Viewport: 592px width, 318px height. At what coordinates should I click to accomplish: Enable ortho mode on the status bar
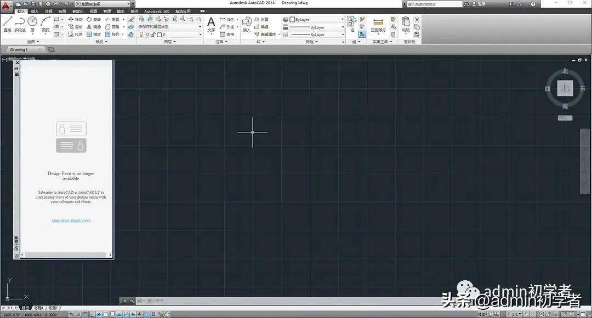click(x=90, y=314)
